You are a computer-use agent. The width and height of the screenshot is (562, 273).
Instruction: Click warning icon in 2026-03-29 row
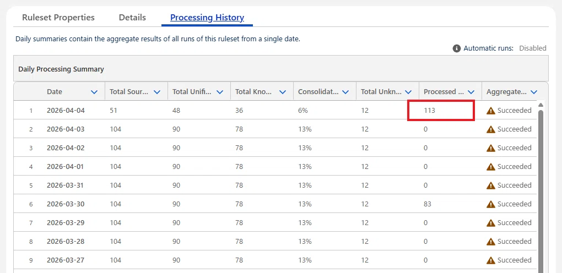tap(491, 223)
